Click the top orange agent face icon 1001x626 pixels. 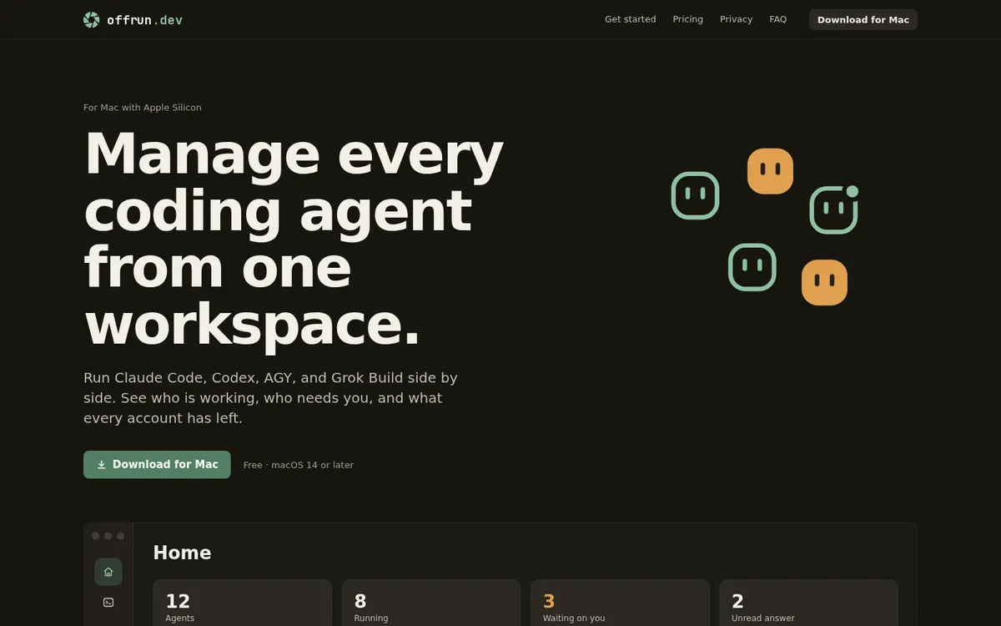[x=770, y=171]
